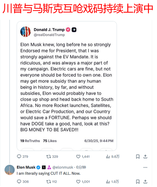
Task: Like Elon Musk's post with 1,001 likes
Action: coord(83,182)
